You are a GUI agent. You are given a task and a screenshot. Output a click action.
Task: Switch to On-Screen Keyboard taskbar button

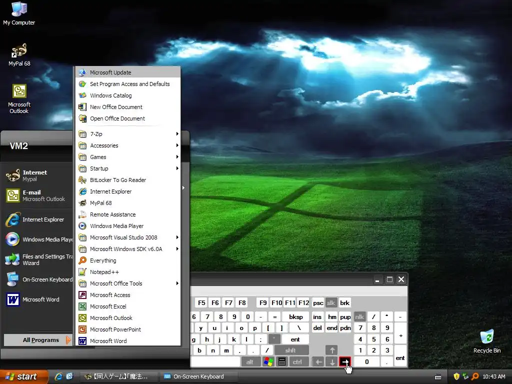point(198,376)
